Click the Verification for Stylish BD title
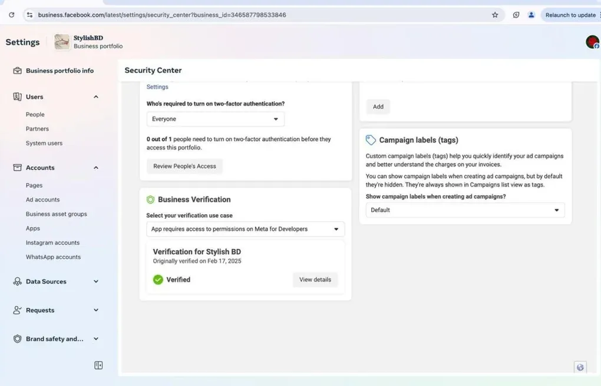 point(197,252)
